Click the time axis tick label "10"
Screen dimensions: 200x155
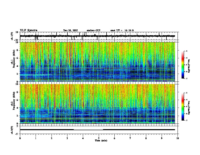click(x=178, y=138)
